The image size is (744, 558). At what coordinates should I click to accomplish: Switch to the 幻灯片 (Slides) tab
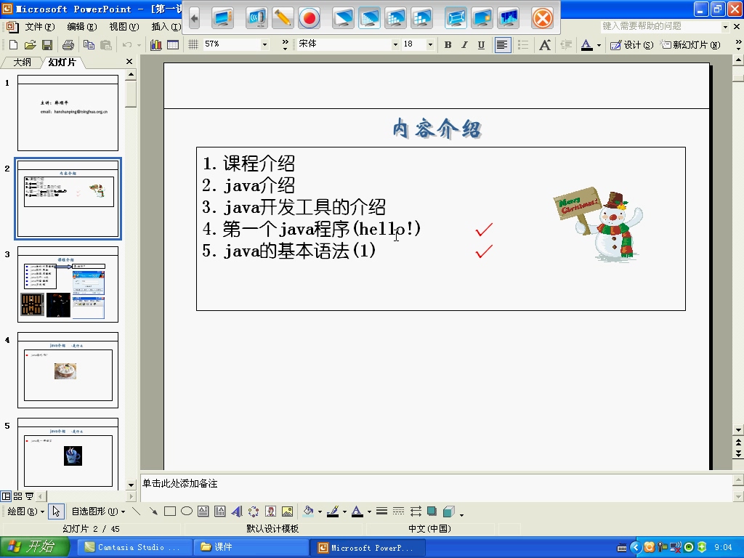pos(62,62)
